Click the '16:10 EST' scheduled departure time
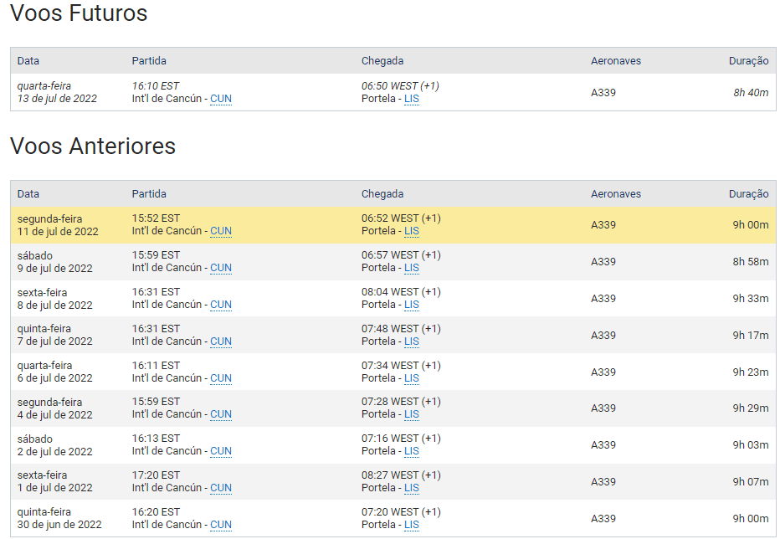Image resolution: width=780 pixels, height=539 pixels. [x=155, y=86]
